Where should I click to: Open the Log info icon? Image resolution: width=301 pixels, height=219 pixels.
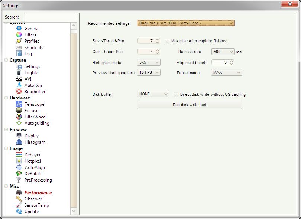(19, 54)
